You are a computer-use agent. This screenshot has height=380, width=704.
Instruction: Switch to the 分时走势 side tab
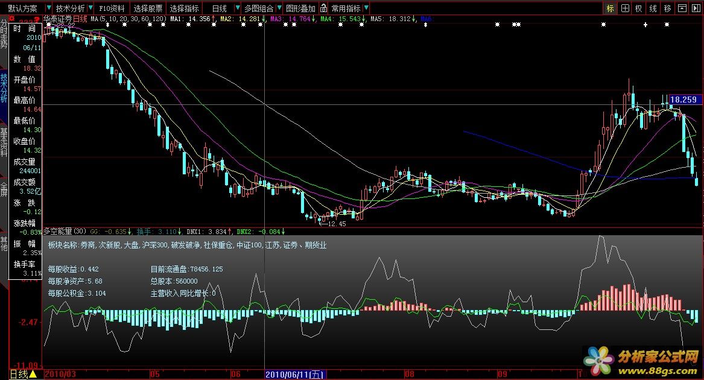[4, 34]
